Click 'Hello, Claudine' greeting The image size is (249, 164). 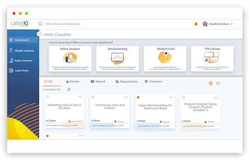[x=57, y=35]
